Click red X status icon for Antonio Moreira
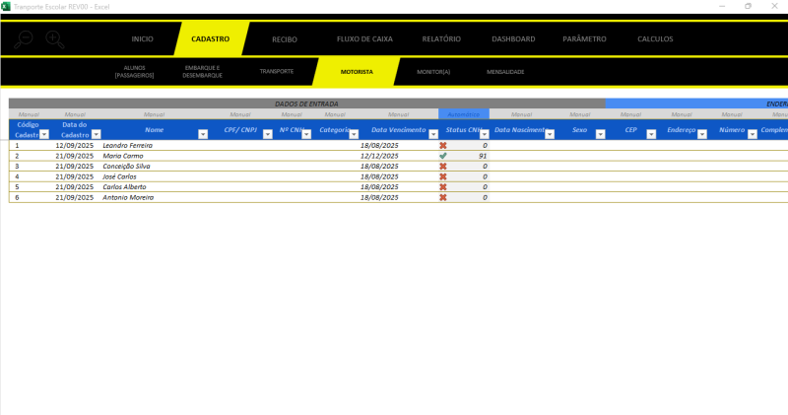 (443, 197)
